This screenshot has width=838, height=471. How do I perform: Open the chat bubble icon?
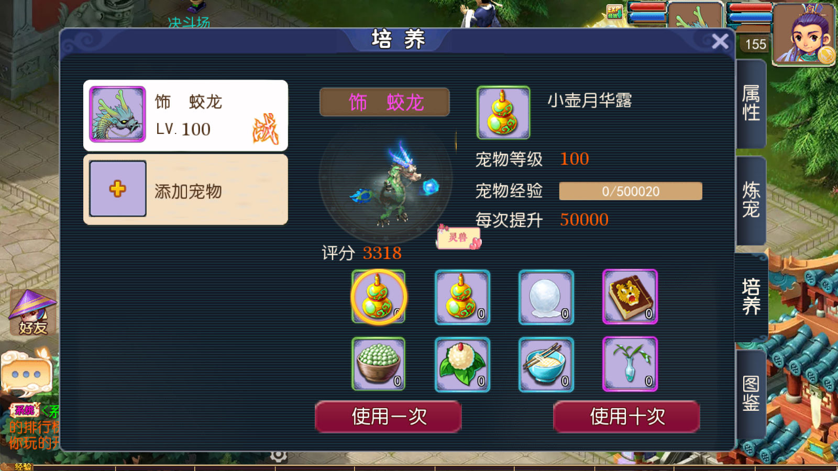click(27, 374)
